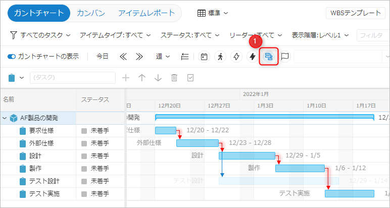This screenshot has height=208, width=390.
Task: Click the trash delete icon
Action: 174,78
